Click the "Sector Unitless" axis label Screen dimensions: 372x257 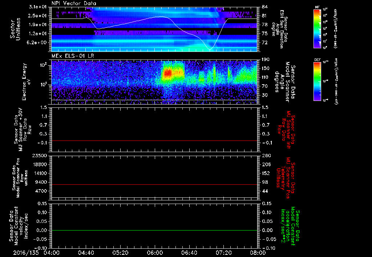click(x=15, y=29)
